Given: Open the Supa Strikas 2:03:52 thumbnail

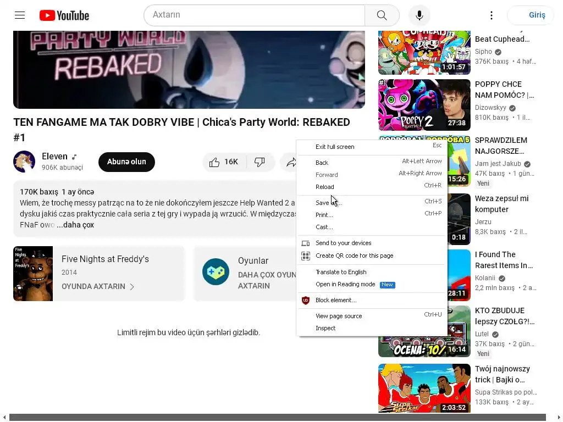Looking at the screenshot, I should point(424,388).
